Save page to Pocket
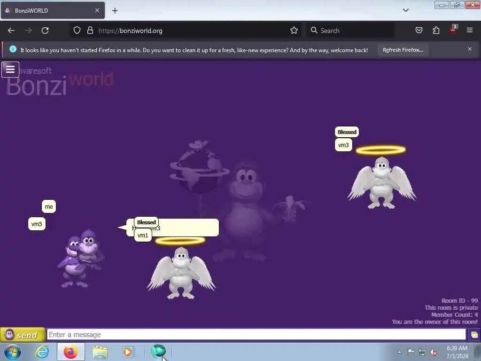Viewport: 481px width, 361px height. 419,31
